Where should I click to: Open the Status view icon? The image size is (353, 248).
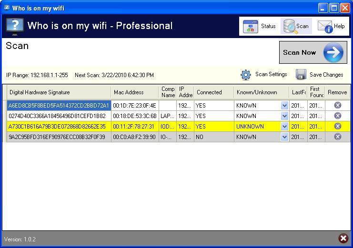251,27
